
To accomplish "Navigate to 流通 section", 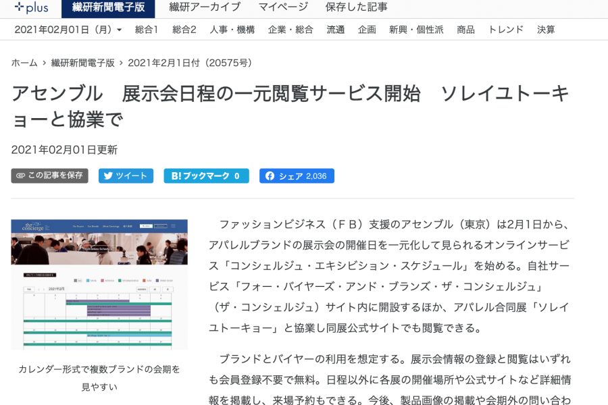I will point(335,30).
